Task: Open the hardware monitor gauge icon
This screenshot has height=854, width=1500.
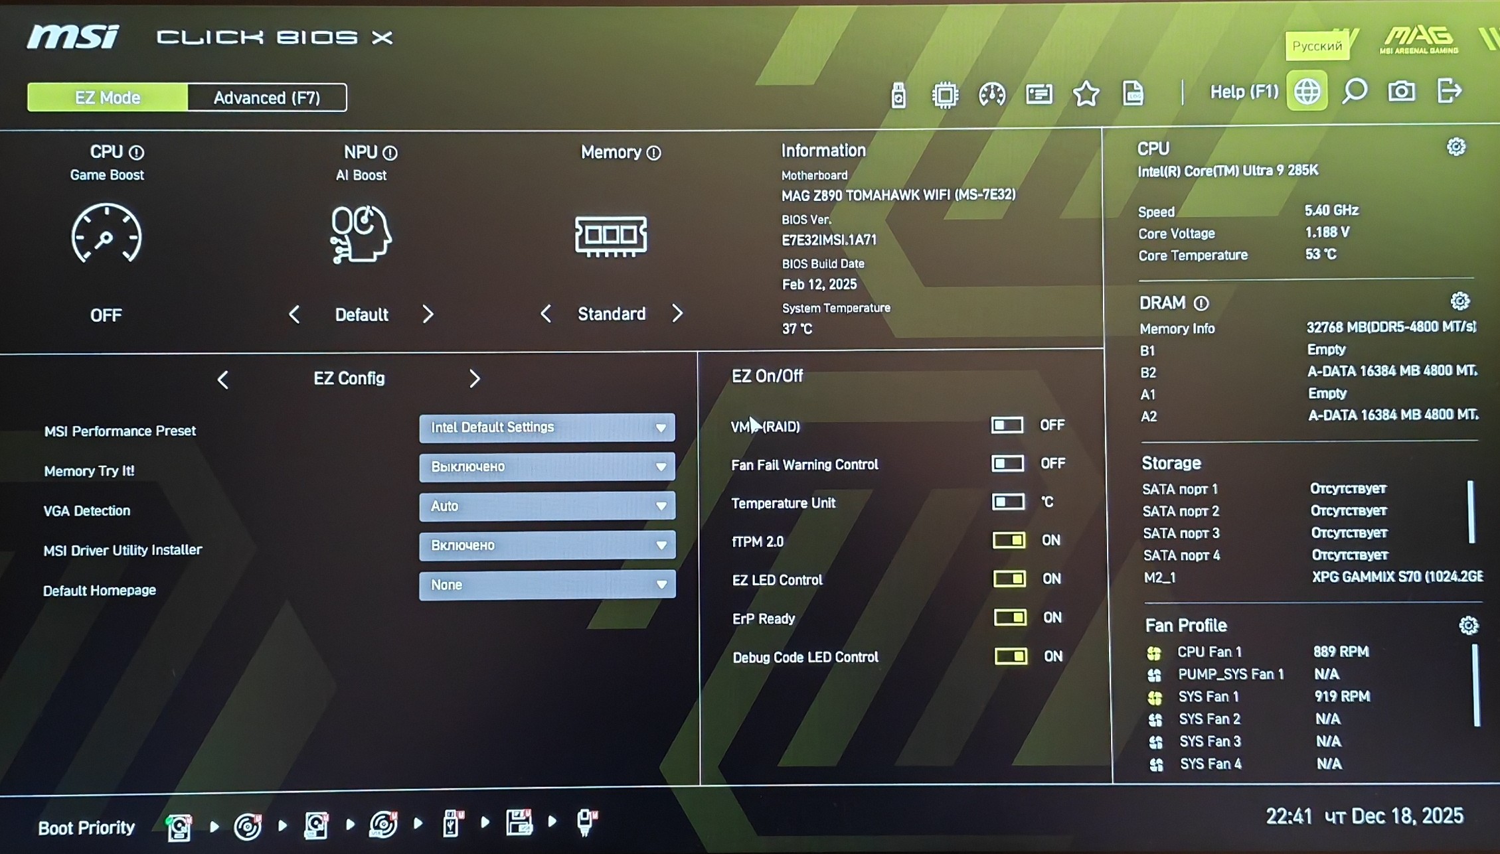Action: pyautogui.click(x=992, y=94)
